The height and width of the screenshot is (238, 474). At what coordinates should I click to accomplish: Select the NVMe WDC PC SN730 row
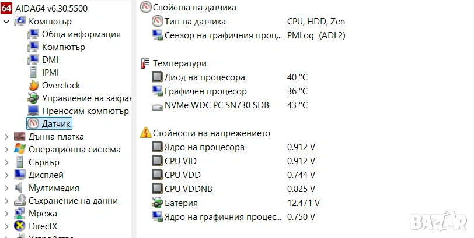[217, 105]
